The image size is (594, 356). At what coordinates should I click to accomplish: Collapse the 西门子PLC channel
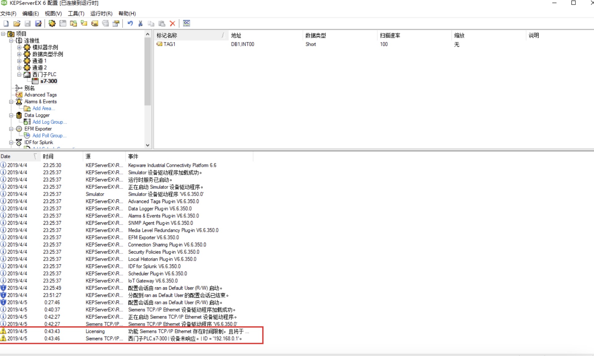[x=19, y=75]
